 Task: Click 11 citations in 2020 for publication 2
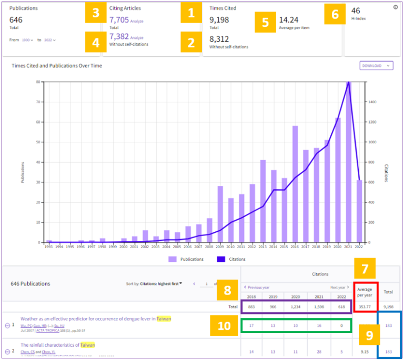(296, 351)
